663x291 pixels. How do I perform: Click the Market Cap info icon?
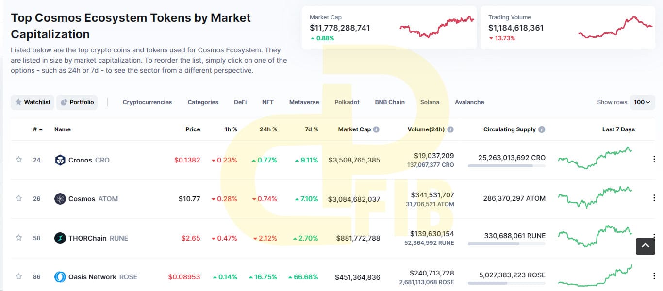point(376,129)
